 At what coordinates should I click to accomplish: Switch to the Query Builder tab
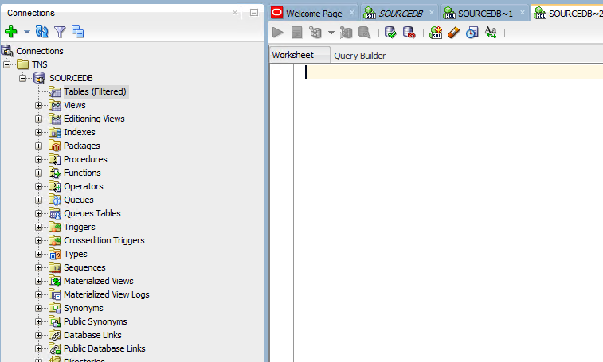(359, 56)
